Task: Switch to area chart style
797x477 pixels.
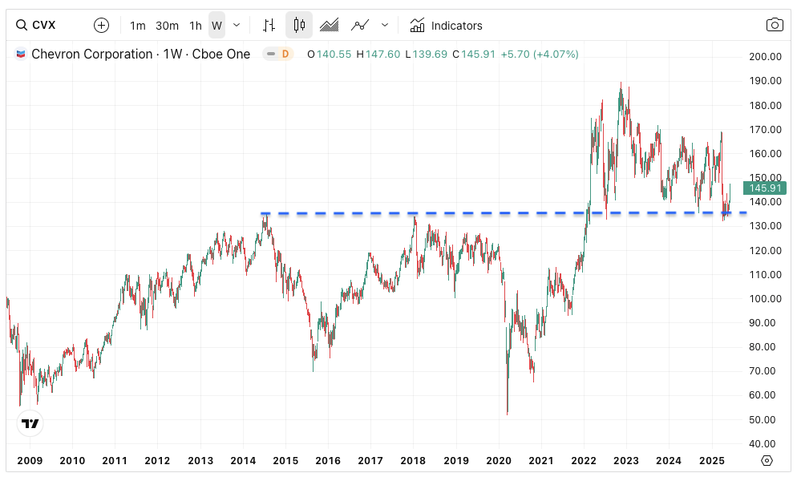Action: click(x=329, y=25)
